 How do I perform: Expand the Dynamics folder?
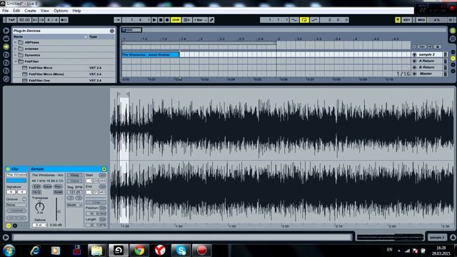point(15,55)
